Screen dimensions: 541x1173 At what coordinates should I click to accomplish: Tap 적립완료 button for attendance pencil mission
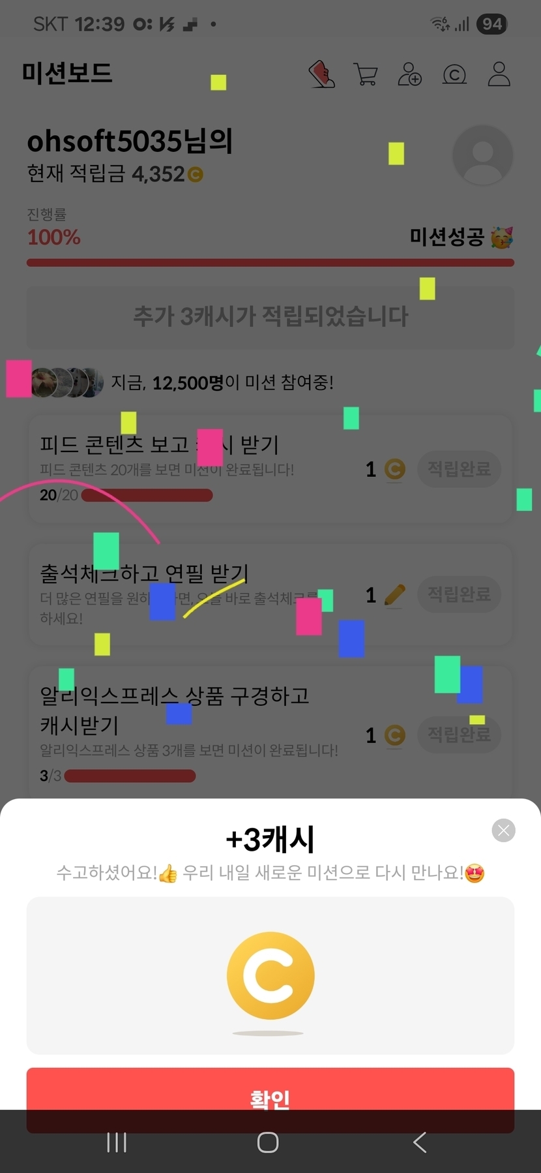[459, 594]
